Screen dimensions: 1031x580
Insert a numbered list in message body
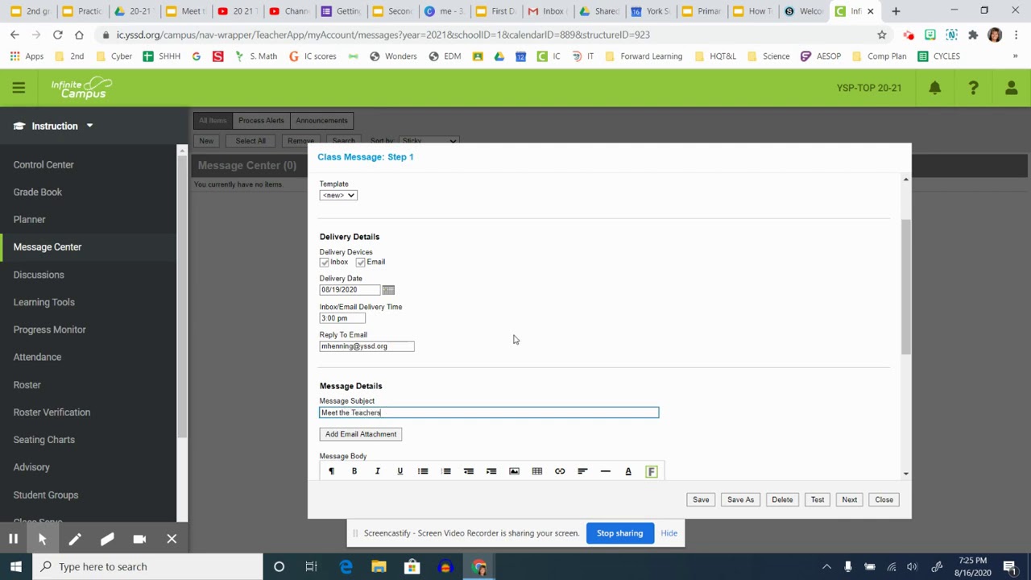446,471
